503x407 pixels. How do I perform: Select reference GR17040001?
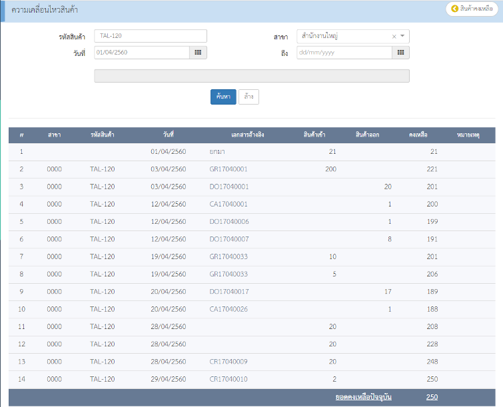[229, 169]
